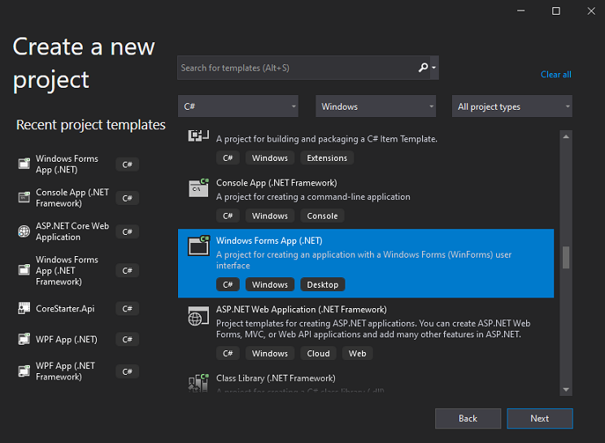The image size is (605, 443).
Task: Click the Item Template description text
Action: coord(326,139)
